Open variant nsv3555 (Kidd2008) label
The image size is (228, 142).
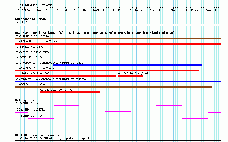29,57
